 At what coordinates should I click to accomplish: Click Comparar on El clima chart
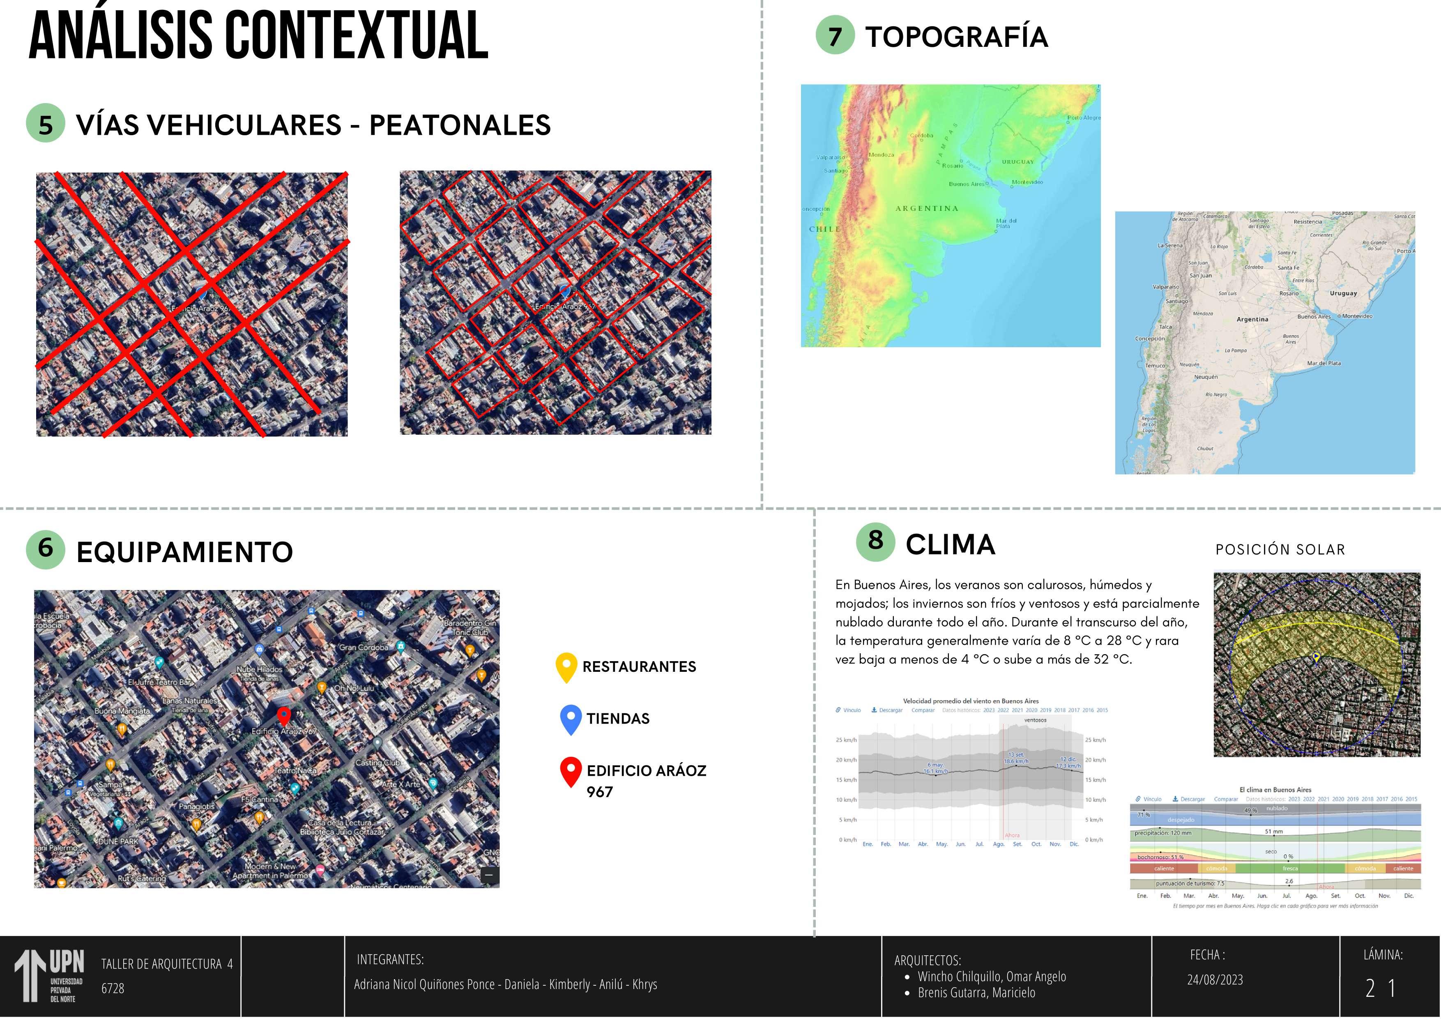tap(1226, 799)
